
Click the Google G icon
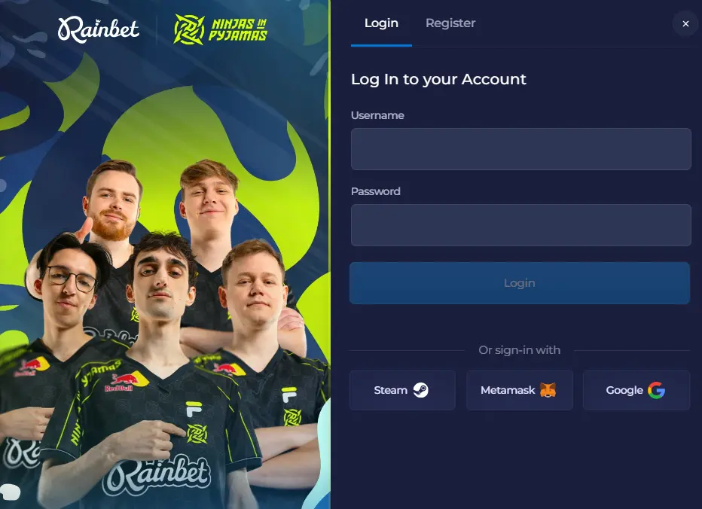coord(656,390)
